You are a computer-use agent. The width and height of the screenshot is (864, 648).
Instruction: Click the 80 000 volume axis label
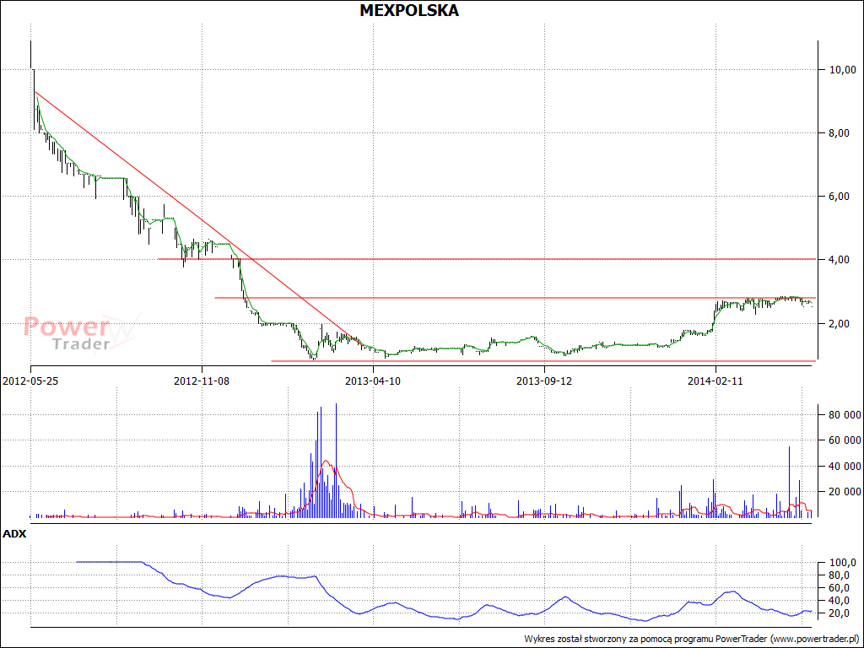(x=845, y=415)
